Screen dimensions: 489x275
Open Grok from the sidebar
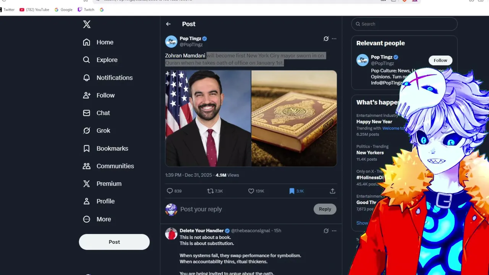97,130
